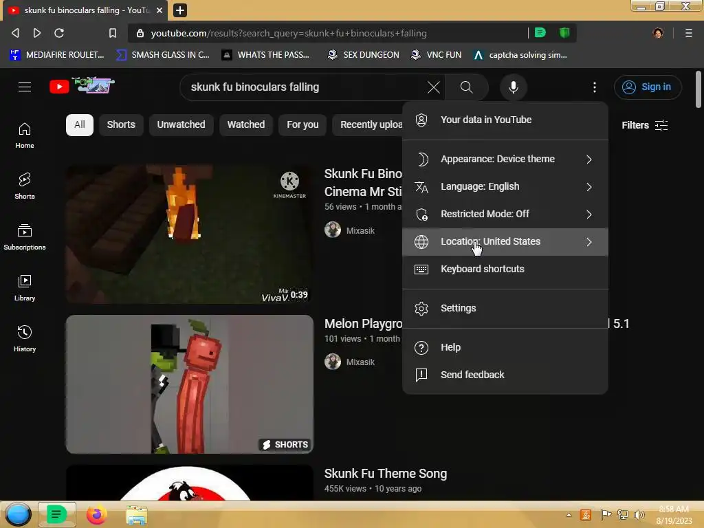Open the first video's Mixasik channel avatar
Screen dimensions: 704x528
333,230
